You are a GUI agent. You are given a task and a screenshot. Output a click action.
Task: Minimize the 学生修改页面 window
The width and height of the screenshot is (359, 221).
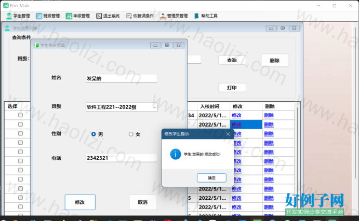click(155, 45)
